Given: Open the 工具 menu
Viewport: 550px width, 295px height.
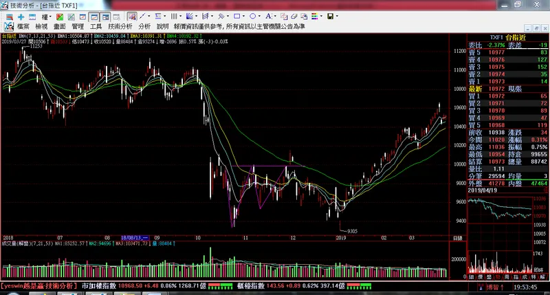Looking at the screenshot, I should [96, 27].
